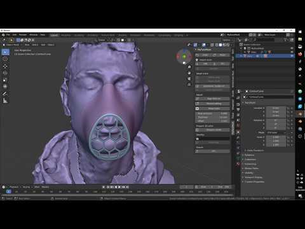305x229 pixels.
Task: Expand the Collections panel
Action: click(250, 160)
